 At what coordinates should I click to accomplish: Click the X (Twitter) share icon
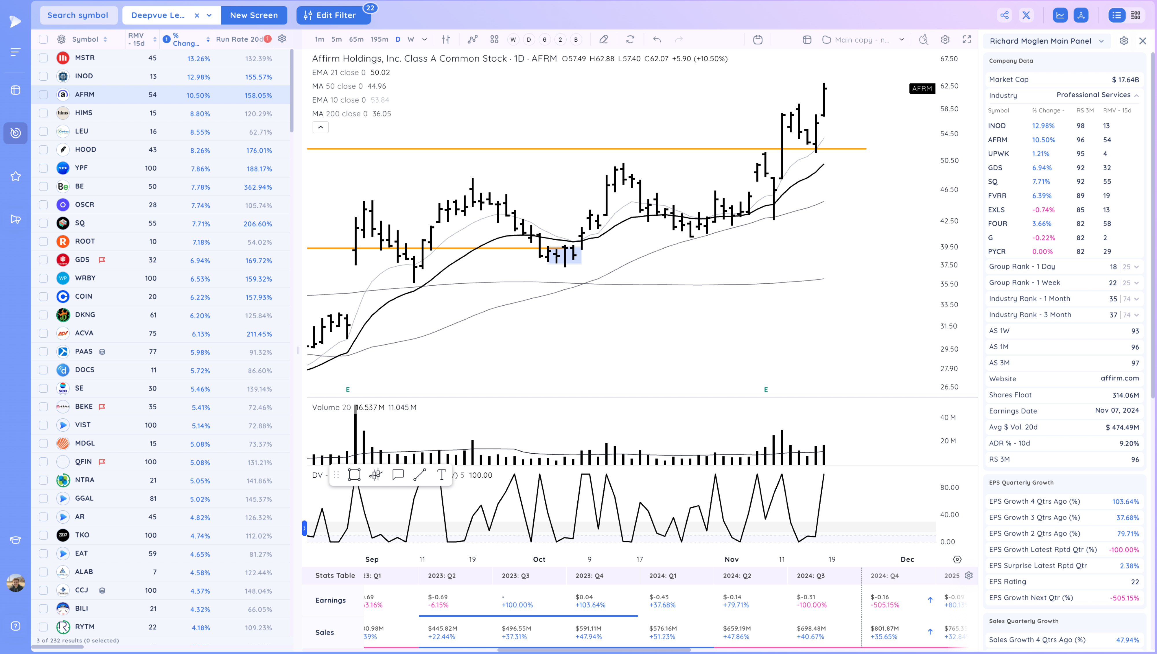coord(1026,15)
